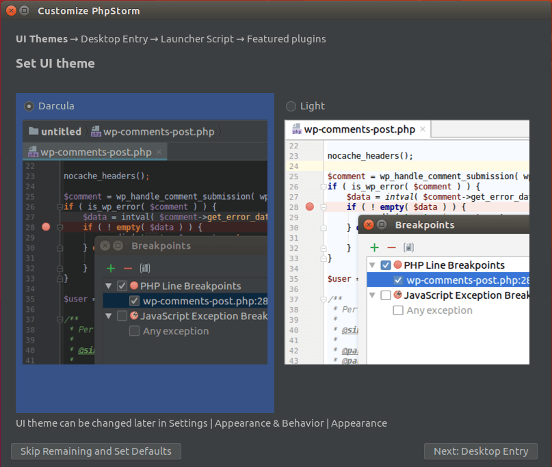Toggle PHP Line Breakpoints checkbox in Darcula preview
Image resolution: width=552 pixels, height=467 pixels.
click(122, 286)
